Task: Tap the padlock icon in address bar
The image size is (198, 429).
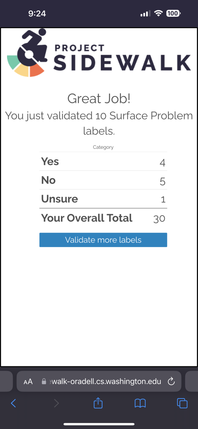Action: (x=44, y=381)
